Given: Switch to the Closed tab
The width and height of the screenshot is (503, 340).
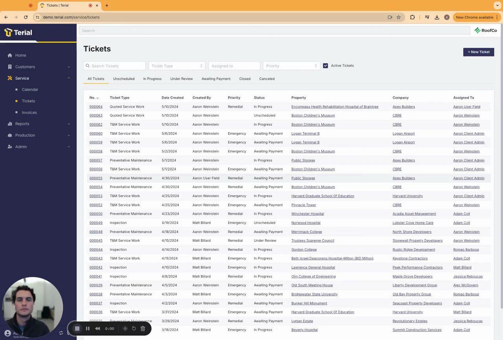Looking at the screenshot, I should point(245,79).
